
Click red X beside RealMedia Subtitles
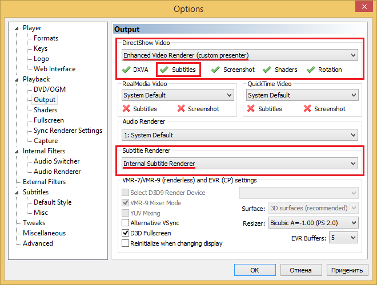[126, 109]
